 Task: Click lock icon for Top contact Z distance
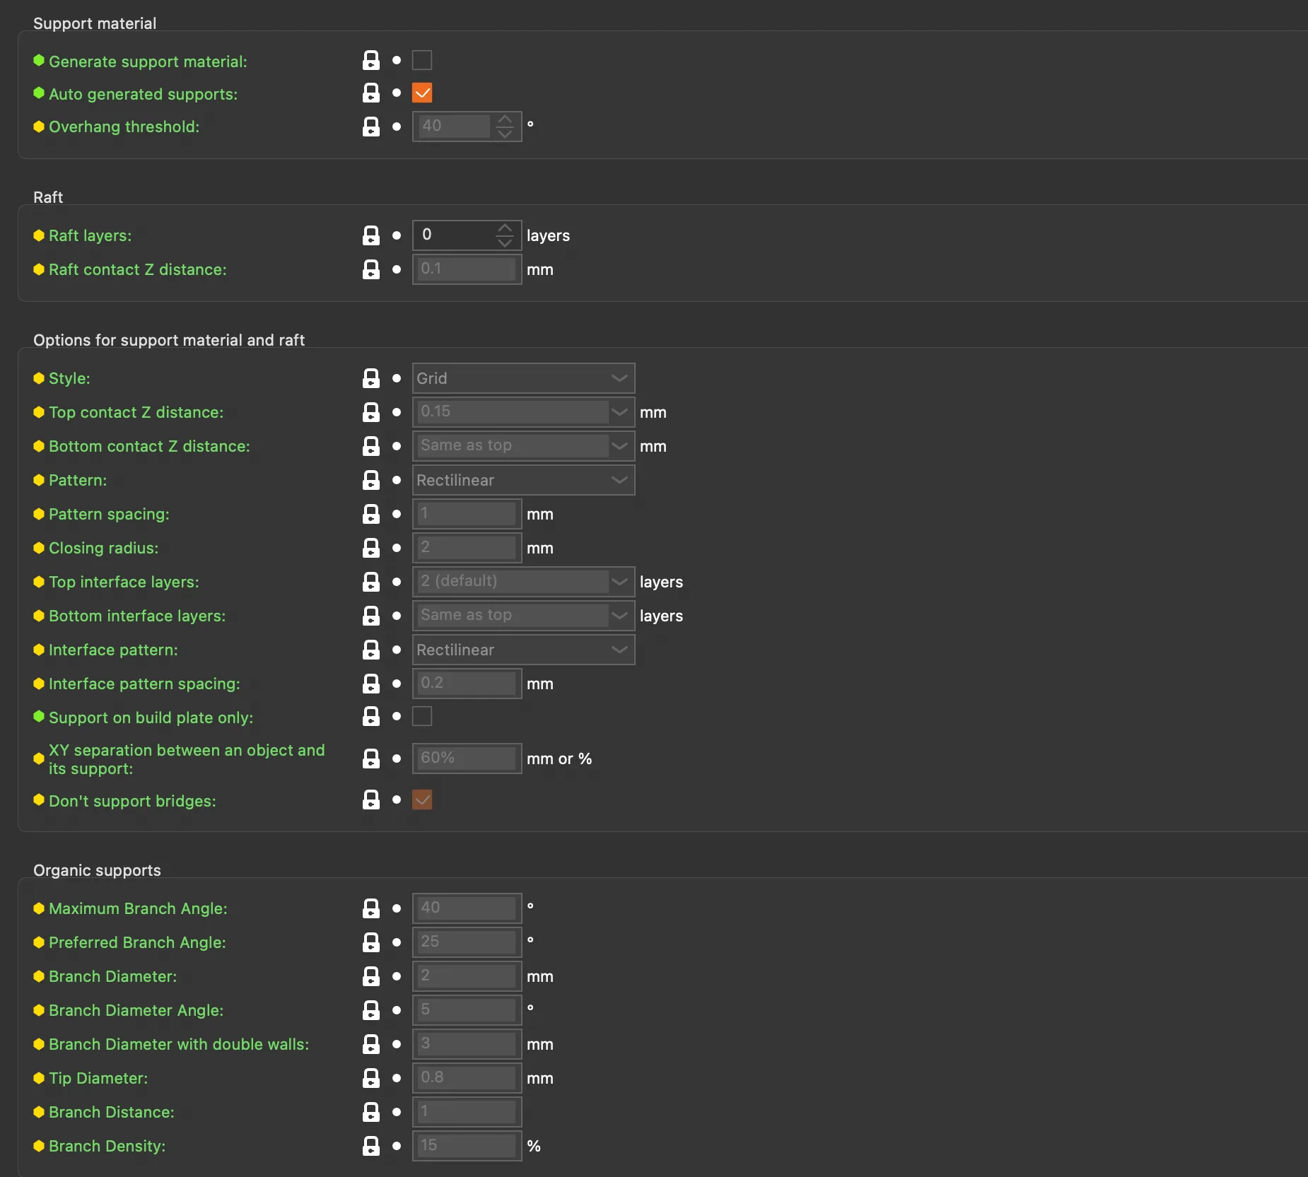coord(371,412)
